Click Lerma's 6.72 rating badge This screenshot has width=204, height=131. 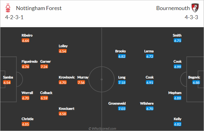point(150,57)
